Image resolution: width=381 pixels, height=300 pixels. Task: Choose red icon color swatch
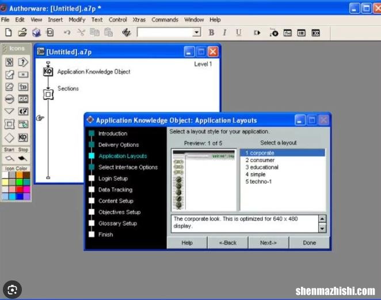coord(20,189)
